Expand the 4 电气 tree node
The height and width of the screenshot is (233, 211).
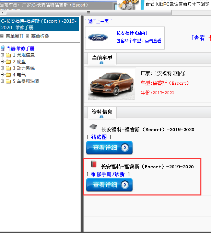pyautogui.click(x=2, y=75)
